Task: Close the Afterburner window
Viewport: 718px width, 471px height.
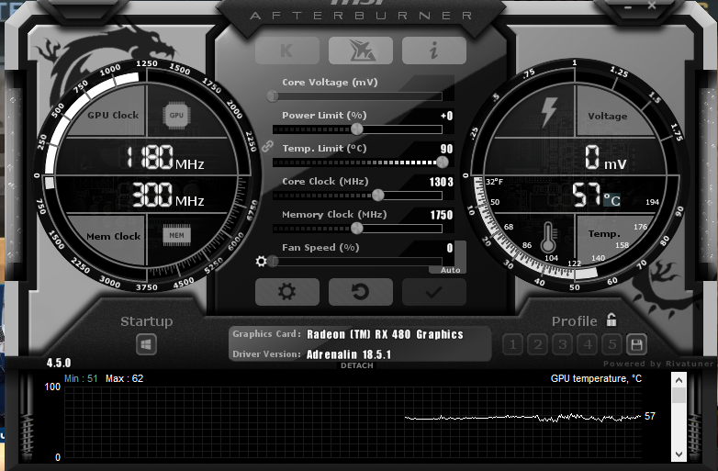Action: tap(652, 6)
